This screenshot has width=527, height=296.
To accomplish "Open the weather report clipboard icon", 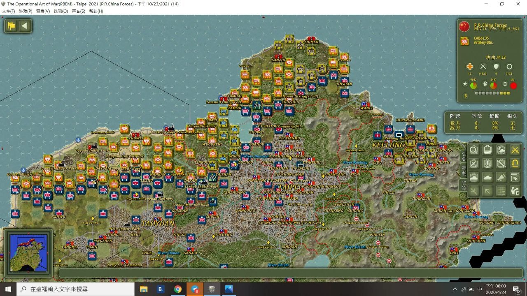I will pyautogui.click(x=501, y=150).
